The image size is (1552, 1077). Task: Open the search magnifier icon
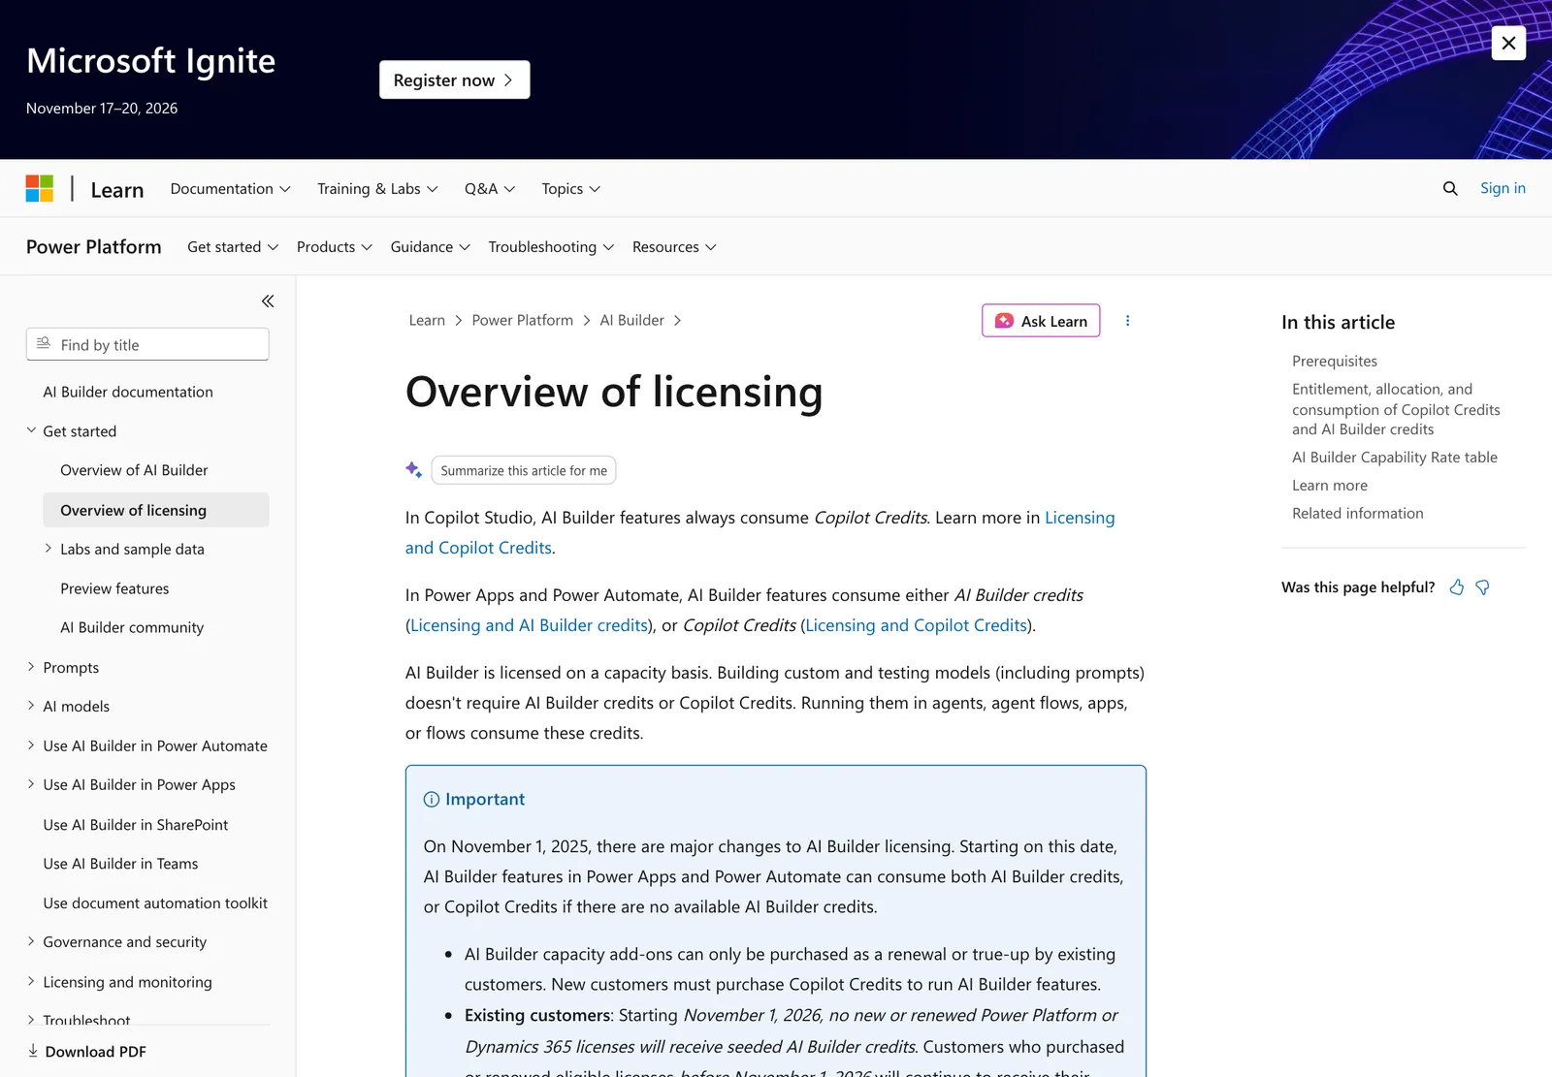click(1450, 188)
